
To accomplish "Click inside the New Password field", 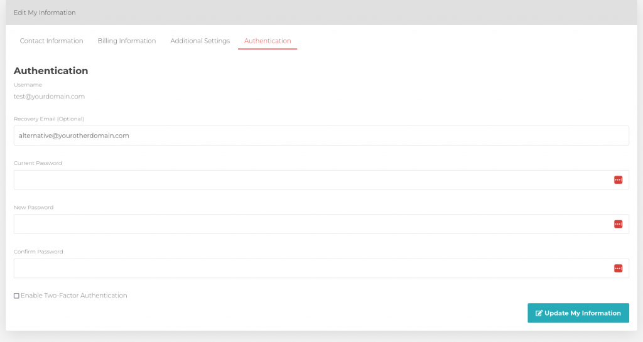I will 308,224.
